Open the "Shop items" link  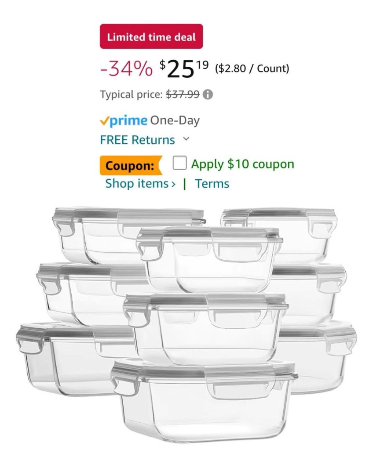click(136, 184)
